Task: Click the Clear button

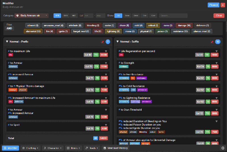Action: point(219,16)
